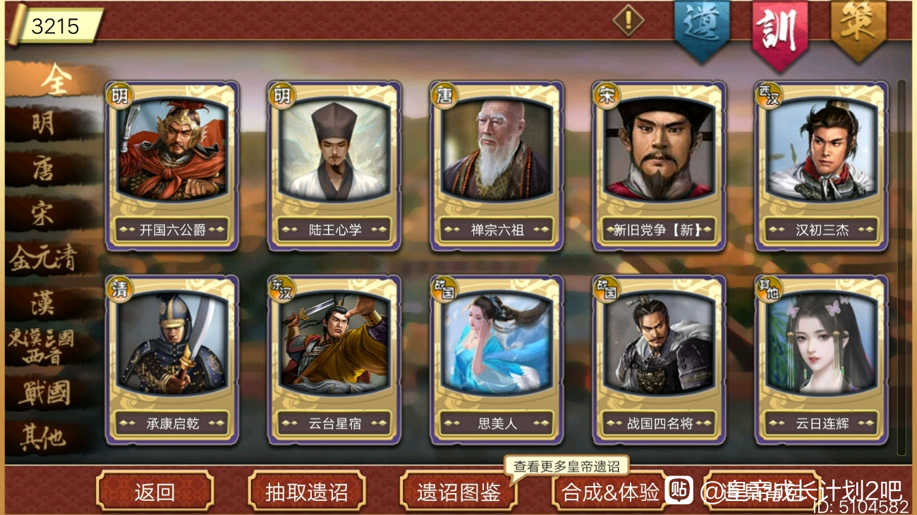Pick the 思美人 card
This screenshot has height=515, width=917.
pyautogui.click(x=497, y=360)
